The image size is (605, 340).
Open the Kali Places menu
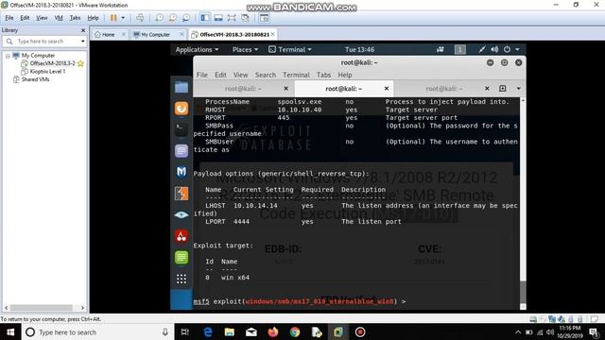point(245,49)
